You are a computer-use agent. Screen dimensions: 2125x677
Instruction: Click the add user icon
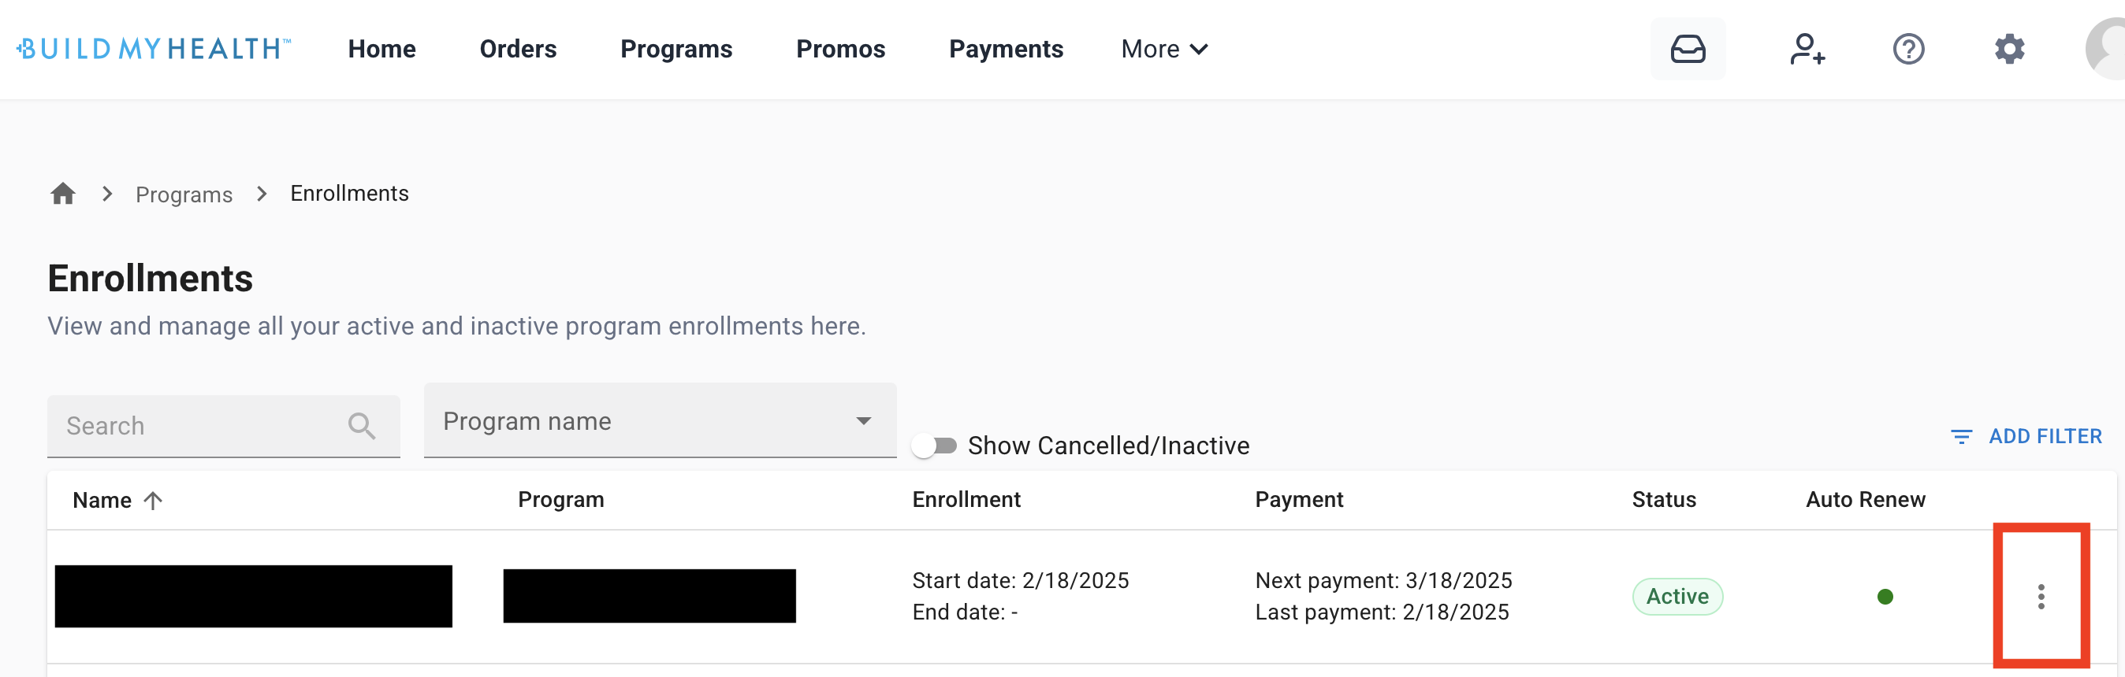pyautogui.click(x=1807, y=49)
